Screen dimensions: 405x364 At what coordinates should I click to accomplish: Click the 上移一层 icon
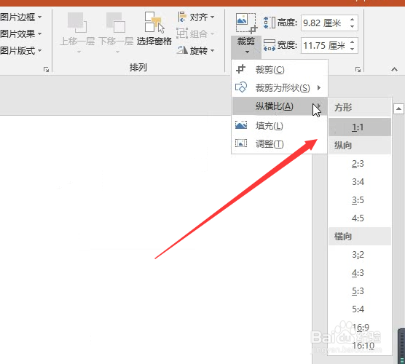77,23
